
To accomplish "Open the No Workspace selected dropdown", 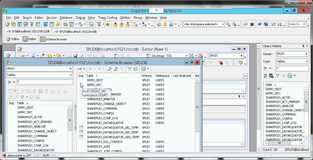I will click(223, 24).
